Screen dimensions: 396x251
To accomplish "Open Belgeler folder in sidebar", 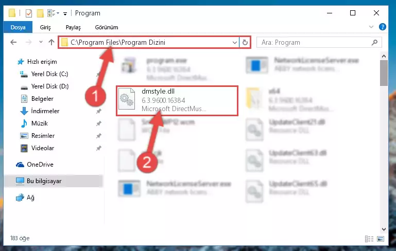I will (42, 99).
